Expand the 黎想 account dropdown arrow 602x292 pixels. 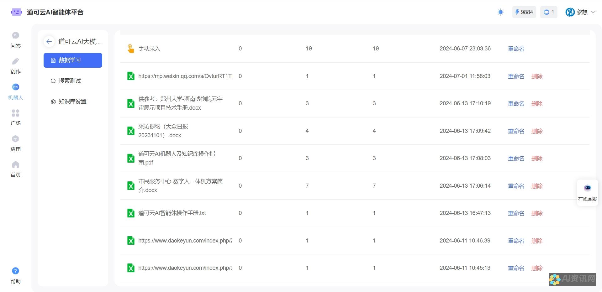click(593, 12)
